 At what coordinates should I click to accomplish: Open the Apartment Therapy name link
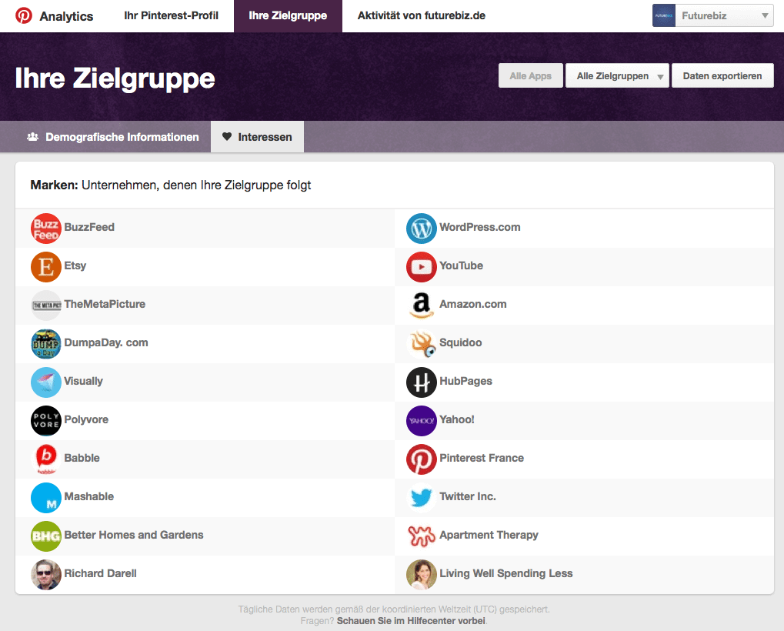coord(489,536)
